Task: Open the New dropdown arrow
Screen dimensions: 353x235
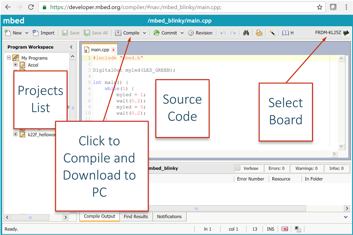Action: [27, 33]
